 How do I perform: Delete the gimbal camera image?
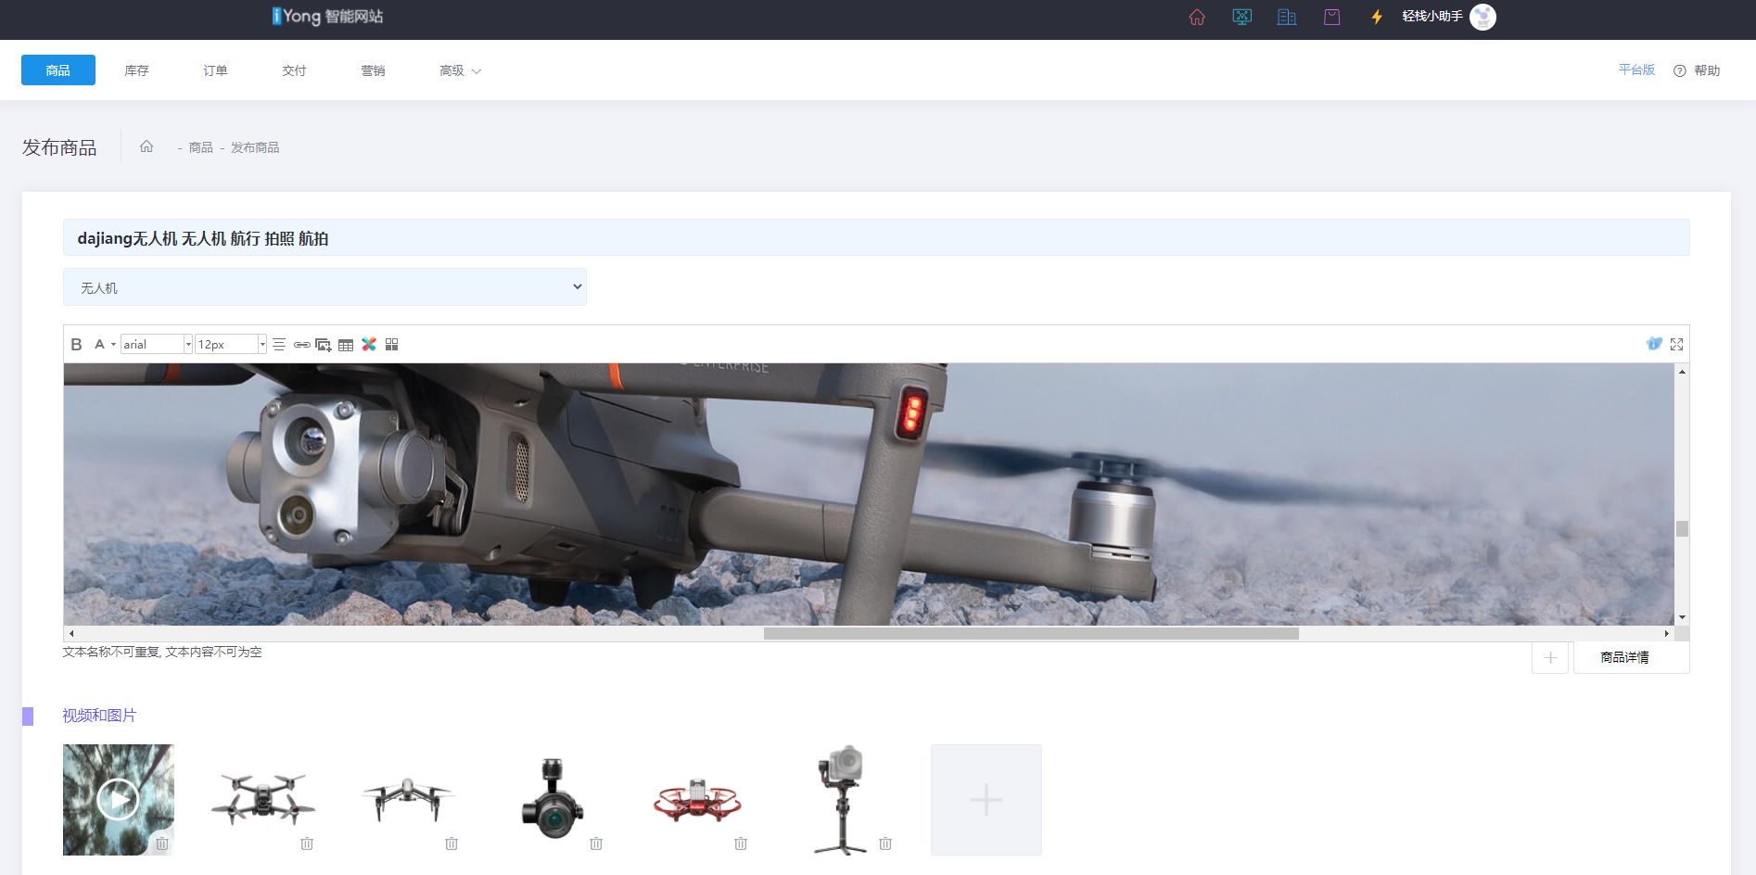[x=596, y=843]
